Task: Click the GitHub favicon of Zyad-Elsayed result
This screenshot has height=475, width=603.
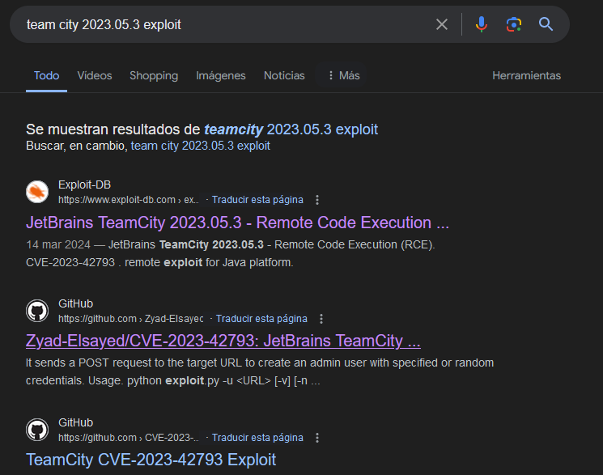Action: (37, 311)
